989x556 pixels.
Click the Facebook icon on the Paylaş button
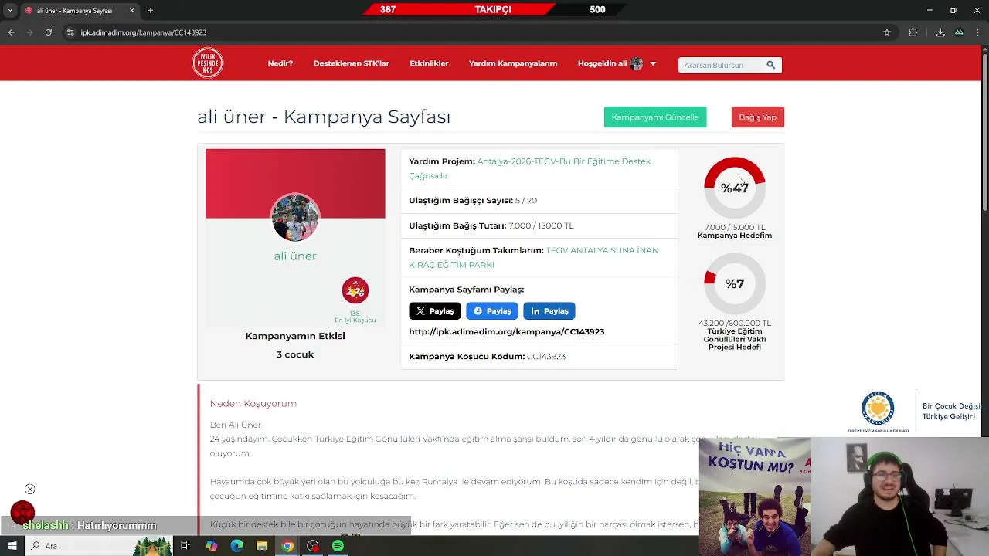click(x=478, y=310)
